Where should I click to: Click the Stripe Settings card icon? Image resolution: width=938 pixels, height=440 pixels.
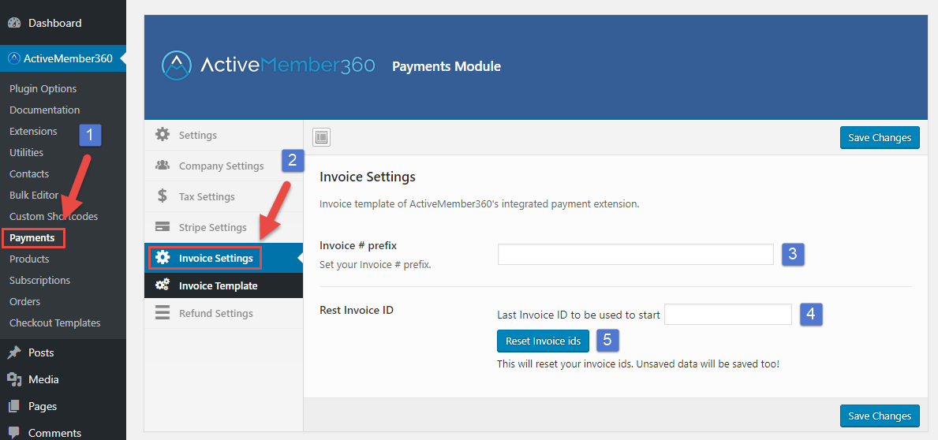point(162,227)
